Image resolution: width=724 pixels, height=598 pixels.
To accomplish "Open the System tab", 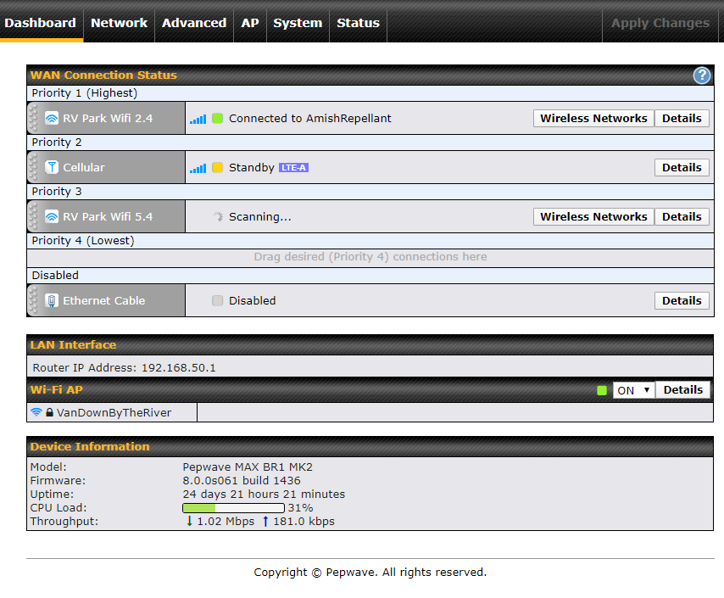I will click(x=298, y=23).
